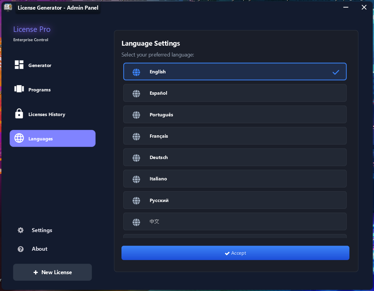Click the Settings gear icon

pyautogui.click(x=21, y=230)
